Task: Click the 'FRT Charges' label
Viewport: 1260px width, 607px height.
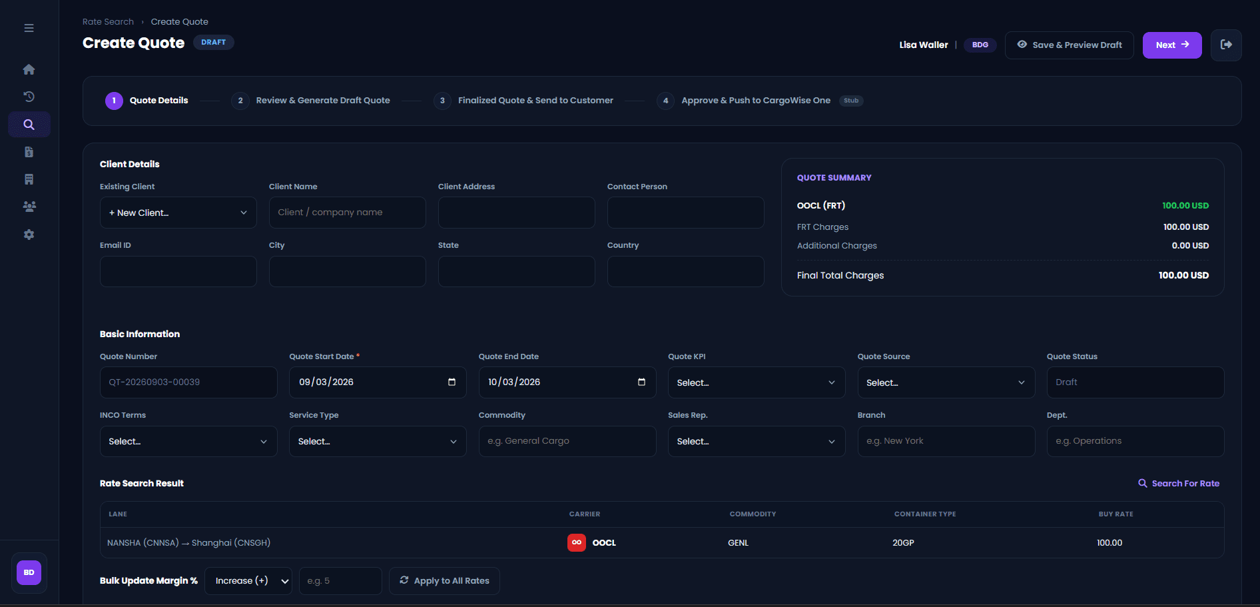Action: 822,227
